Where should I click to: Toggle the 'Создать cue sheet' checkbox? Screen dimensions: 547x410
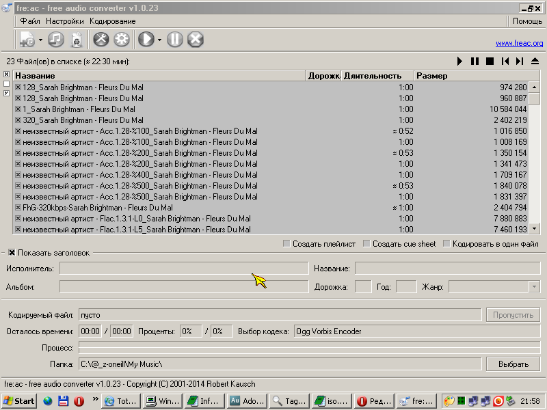367,244
